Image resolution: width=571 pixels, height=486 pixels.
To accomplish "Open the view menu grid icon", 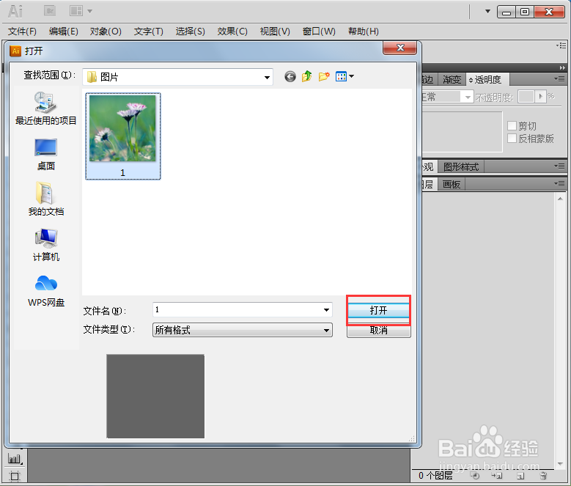I will [x=341, y=76].
